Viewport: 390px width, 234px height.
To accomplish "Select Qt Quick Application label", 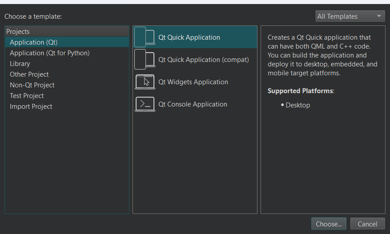I will click(x=189, y=37).
